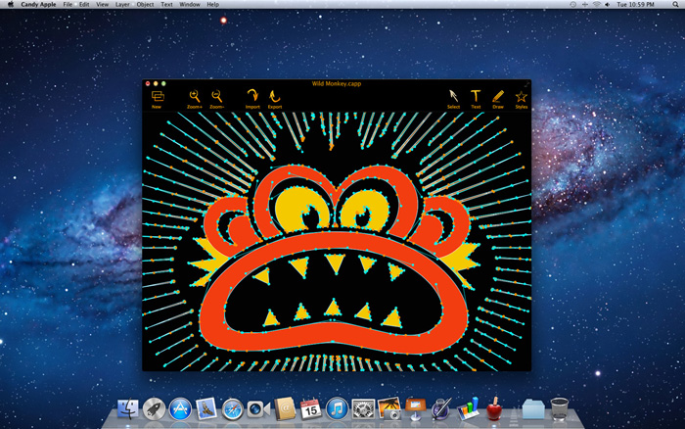685x429 pixels.
Task: Open the blue folder stack in Dock
Action: pyautogui.click(x=533, y=409)
